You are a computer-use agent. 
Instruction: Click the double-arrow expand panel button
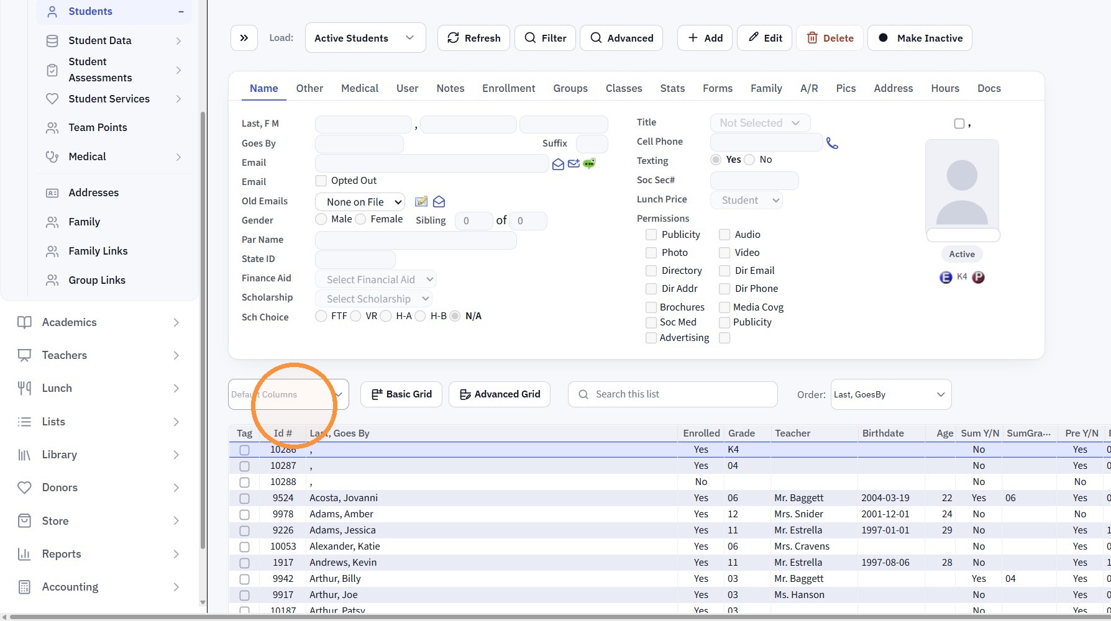pyautogui.click(x=244, y=38)
